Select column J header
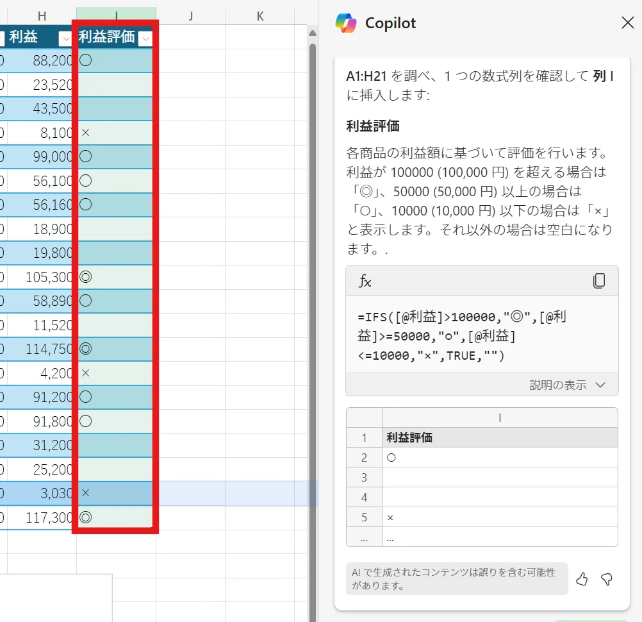The width and height of the screenshot is (642, 622). (x=190, y=15)
